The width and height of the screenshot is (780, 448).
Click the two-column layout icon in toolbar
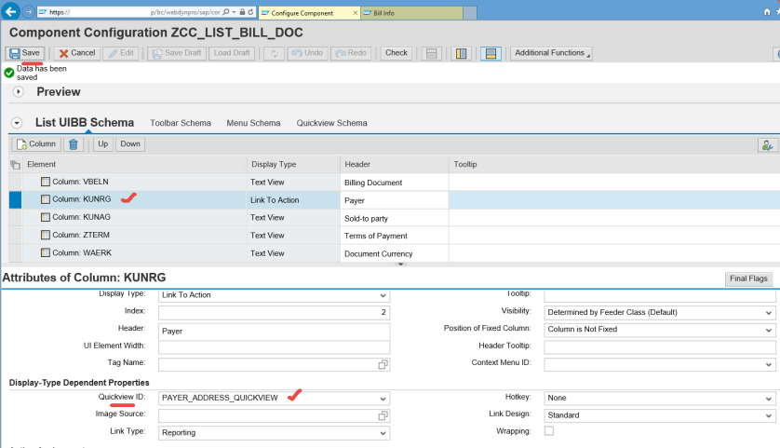(x=460, y=53)
